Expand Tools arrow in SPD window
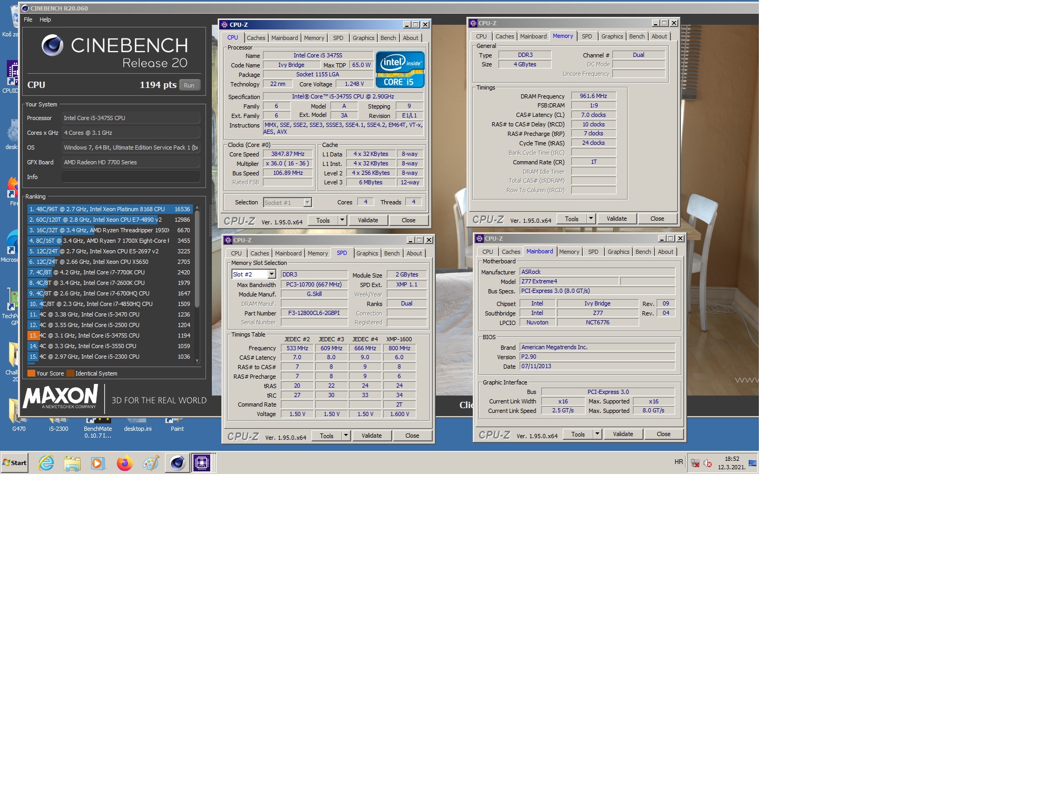This screenshot has width=1054, height=790. click(346, 436)
